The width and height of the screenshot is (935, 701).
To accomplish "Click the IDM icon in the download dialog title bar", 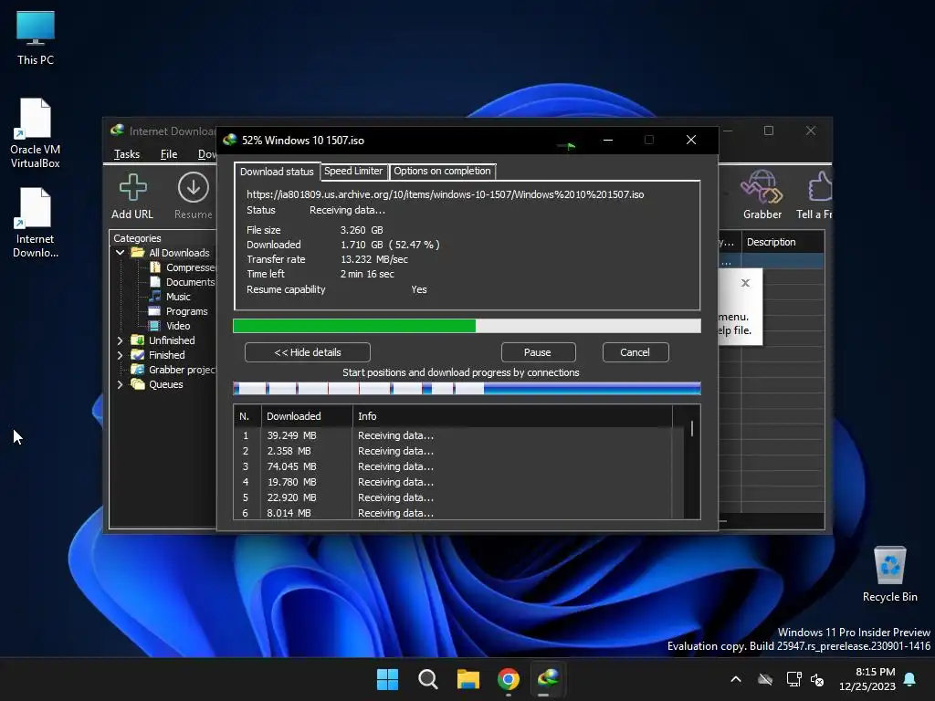I will point(229,140).
